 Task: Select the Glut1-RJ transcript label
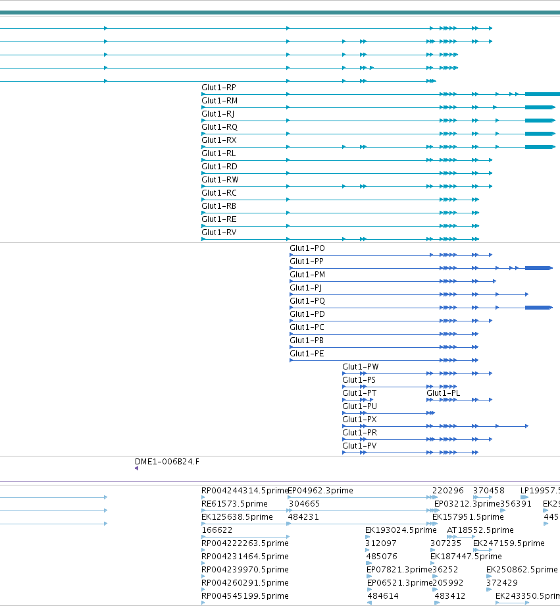[x=218, y=114]
